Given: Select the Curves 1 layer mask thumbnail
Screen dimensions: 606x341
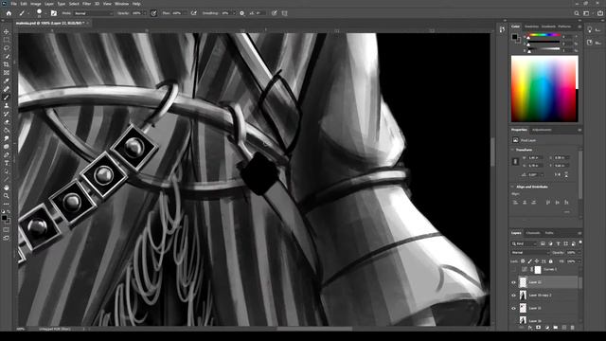Looking at the screenshot, I should point(538,269).
